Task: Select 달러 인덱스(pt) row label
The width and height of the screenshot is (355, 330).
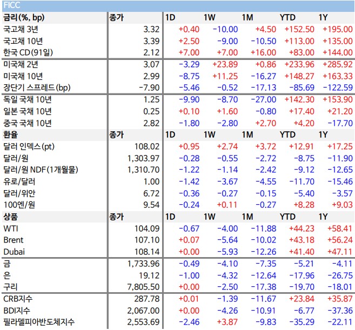Action: tap(29, 147)
